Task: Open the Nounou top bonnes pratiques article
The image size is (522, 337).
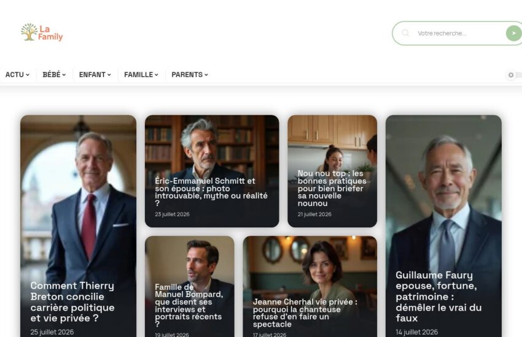Action: point(332,188)
